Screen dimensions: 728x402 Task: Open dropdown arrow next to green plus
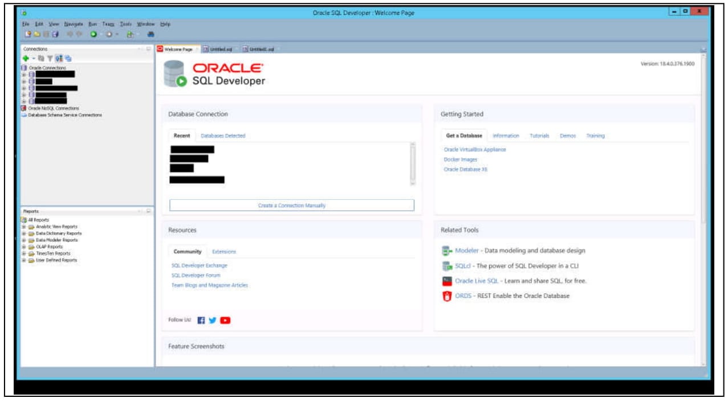click(x=34, y=58)
